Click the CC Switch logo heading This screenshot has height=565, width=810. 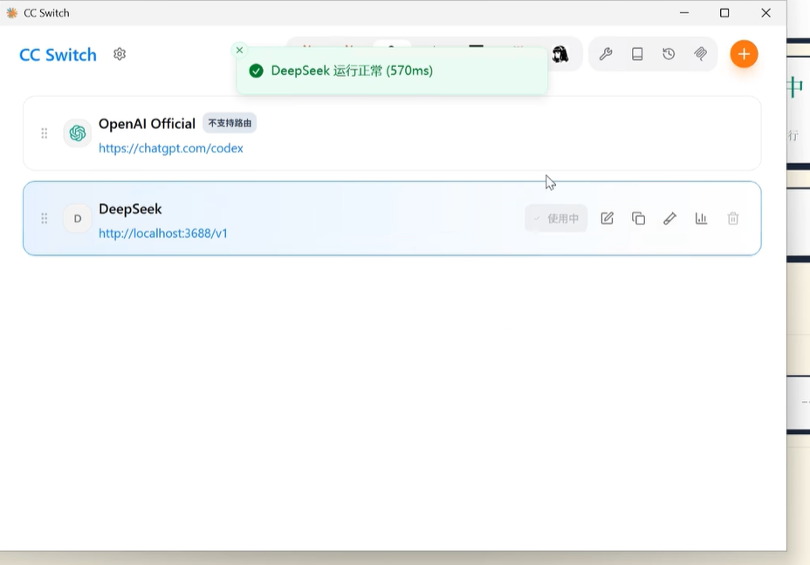(58, 55)
